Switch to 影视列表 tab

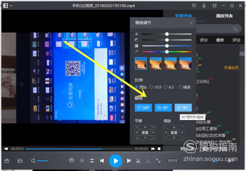point(183,16)
